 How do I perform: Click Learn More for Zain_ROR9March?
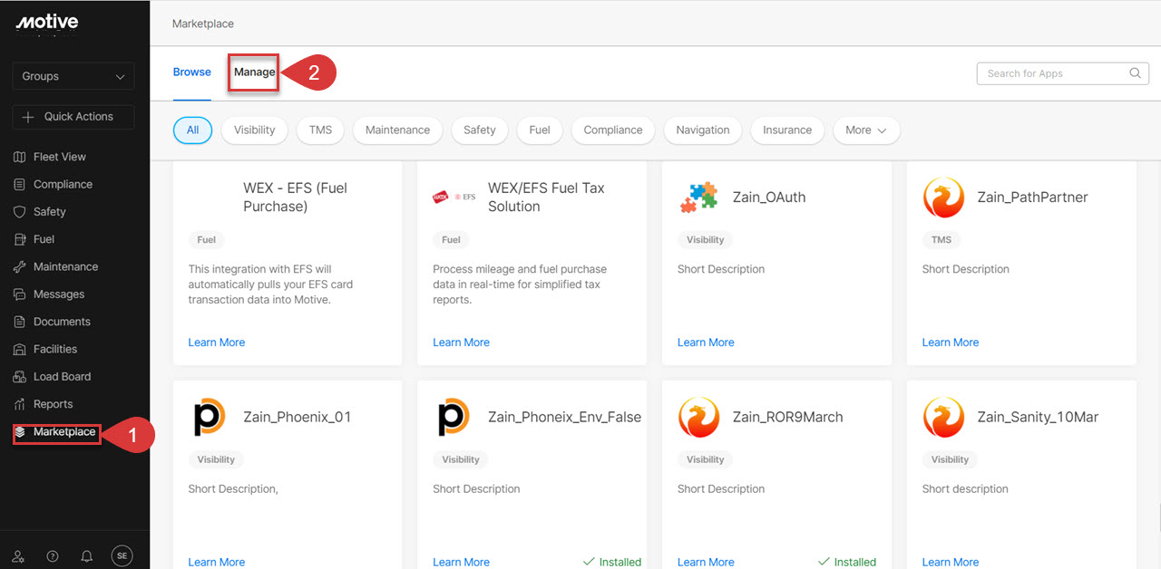pos(706,562)
